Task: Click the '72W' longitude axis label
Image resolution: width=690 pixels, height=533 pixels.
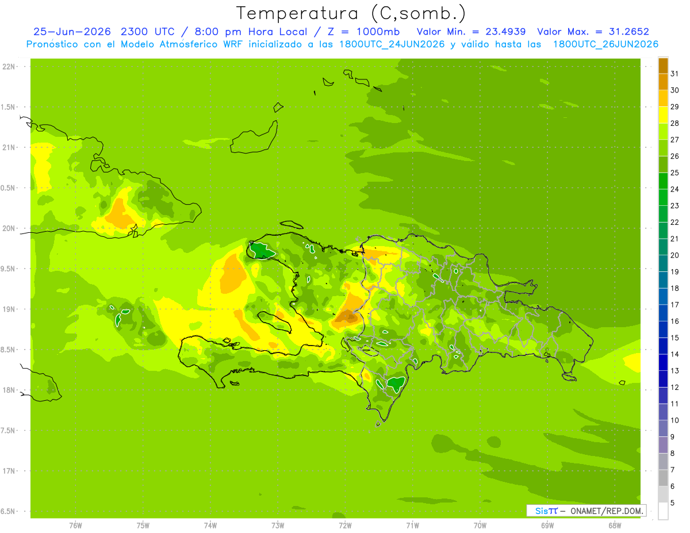Action: [x=345, y=525]
